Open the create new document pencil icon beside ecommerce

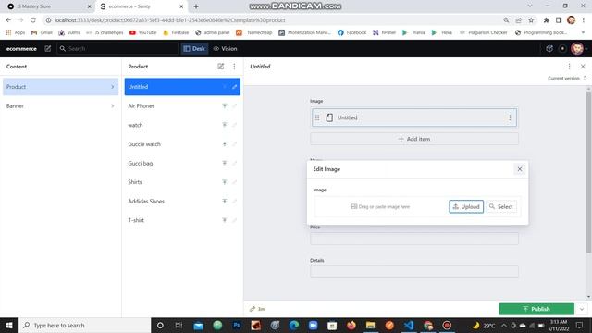47,49
